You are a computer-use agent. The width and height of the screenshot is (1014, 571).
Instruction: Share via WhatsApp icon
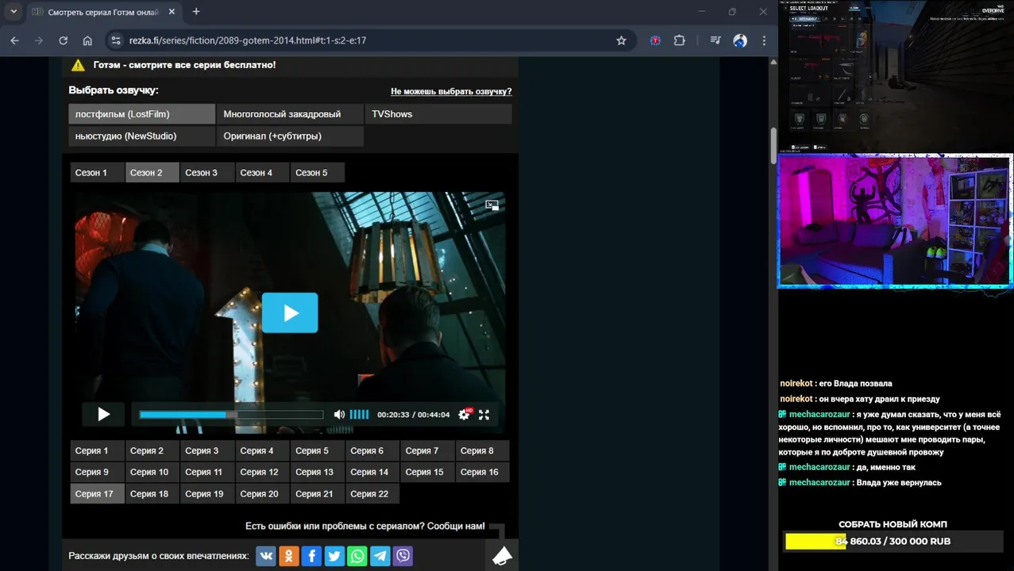click(357, 556)
